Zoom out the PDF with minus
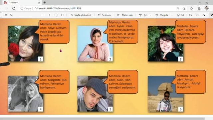The image size is (213, 120). tap(43, 15)
